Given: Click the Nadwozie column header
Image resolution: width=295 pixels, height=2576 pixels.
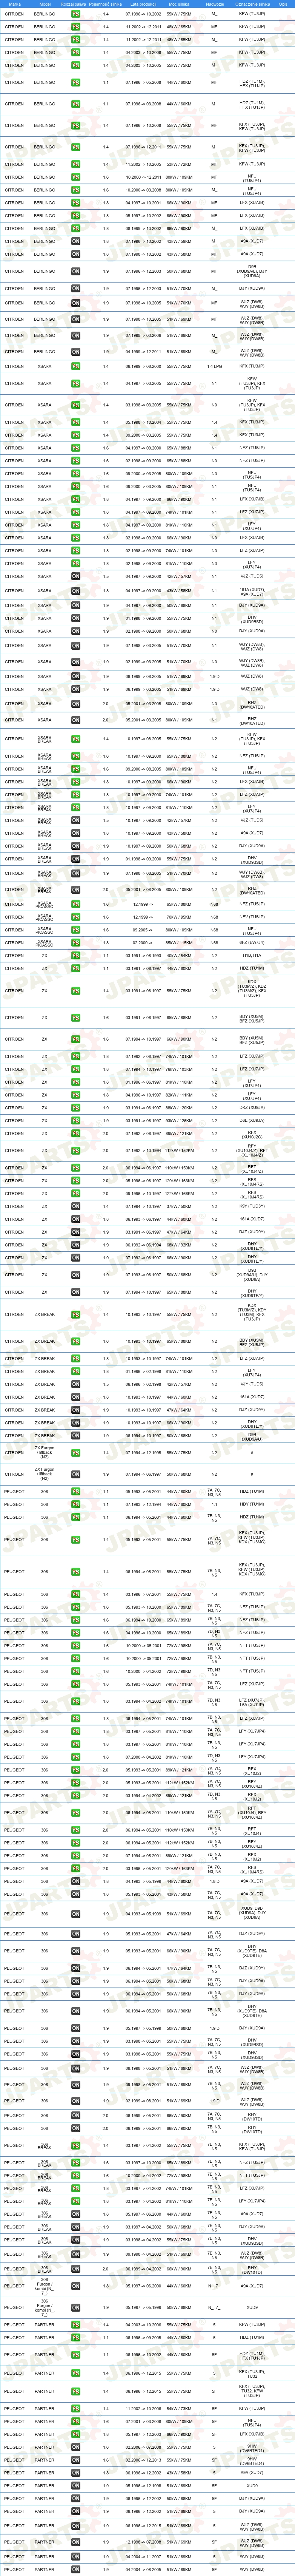Looking at the screenshot, I should (214, 4).
